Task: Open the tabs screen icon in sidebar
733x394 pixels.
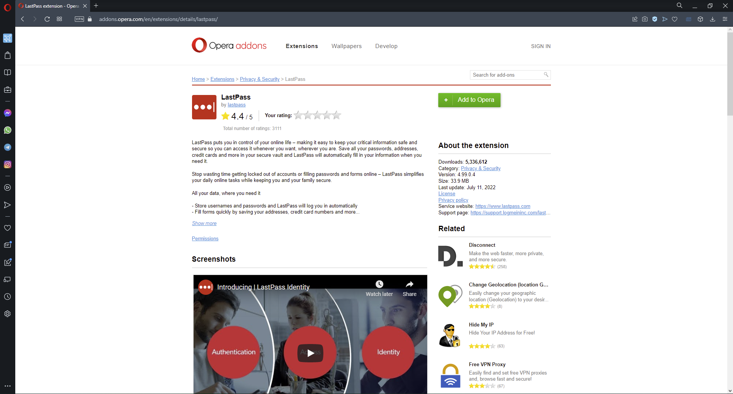Action: (x=7, y=279)
